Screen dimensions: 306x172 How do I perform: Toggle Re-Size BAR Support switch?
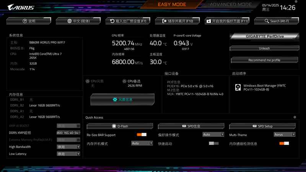pos(142,135)
